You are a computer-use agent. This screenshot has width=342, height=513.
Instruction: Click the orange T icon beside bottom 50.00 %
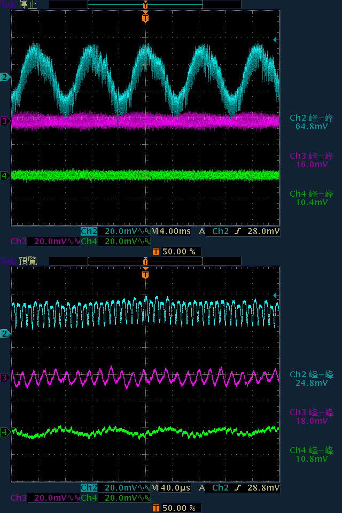tap(156, 508)
